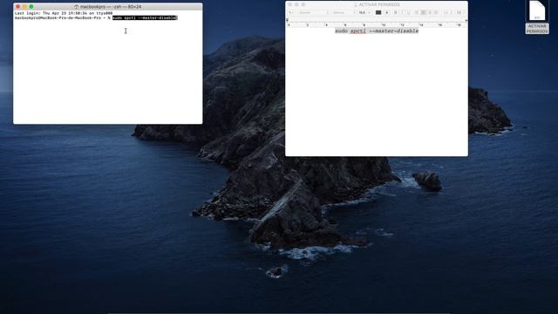The image size is (558, 314).
Task: Open TextEdit text background color picker
Action: point(387,12)
